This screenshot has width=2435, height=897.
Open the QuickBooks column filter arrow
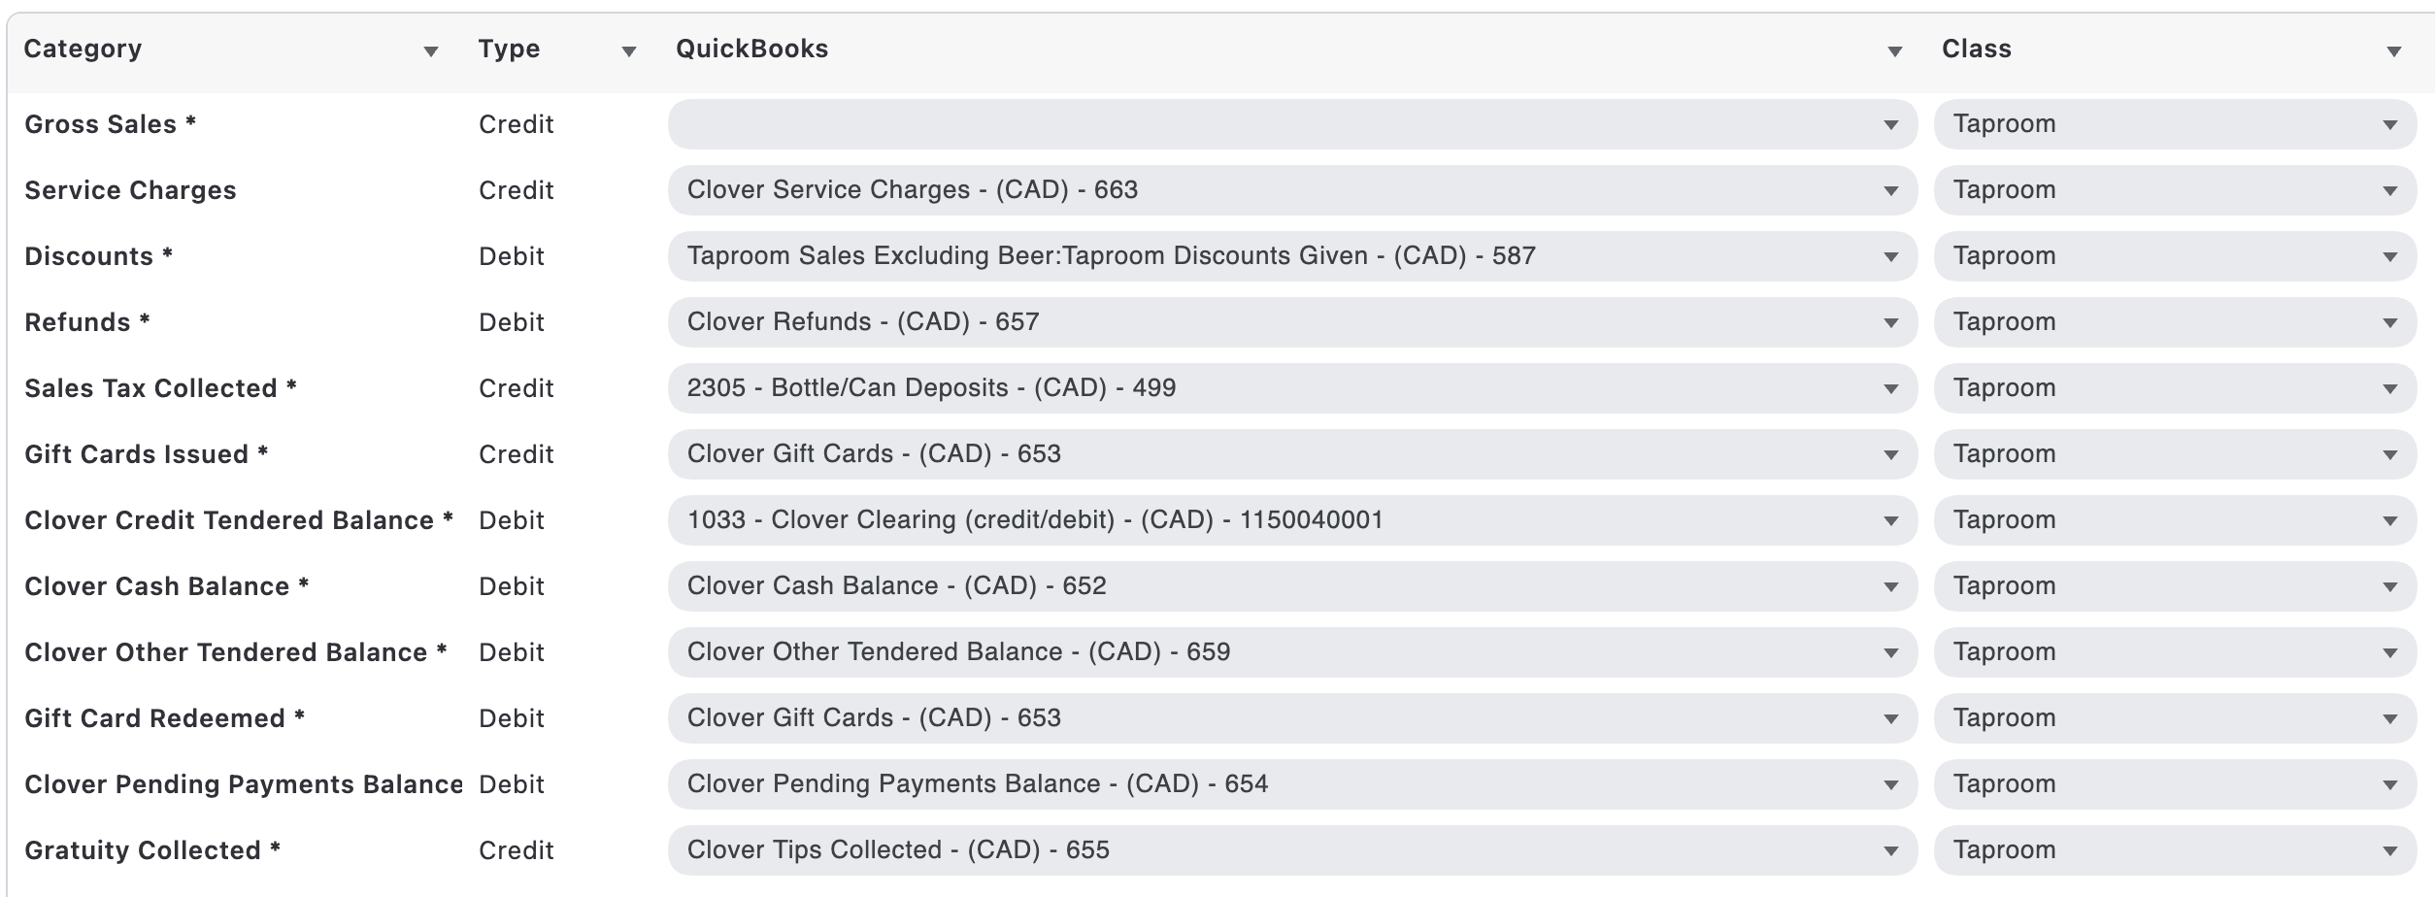(x=1894, y=51)
